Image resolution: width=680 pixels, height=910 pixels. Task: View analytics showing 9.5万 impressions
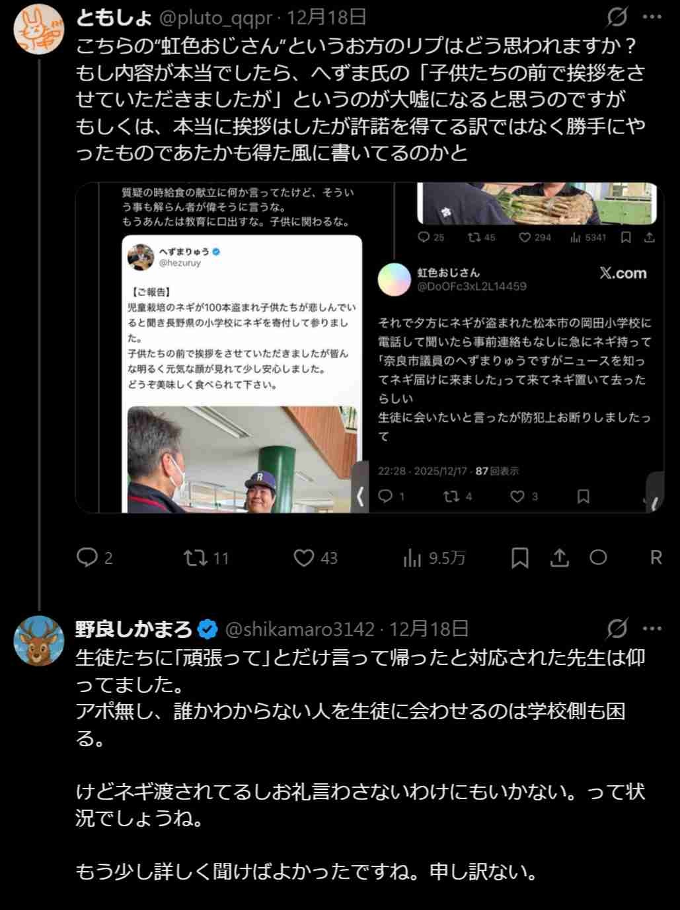[434, 558]
